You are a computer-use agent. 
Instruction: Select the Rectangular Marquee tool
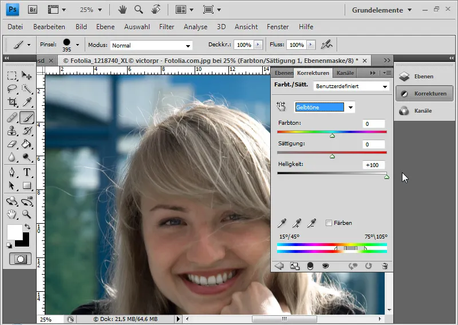coord(11,76)
